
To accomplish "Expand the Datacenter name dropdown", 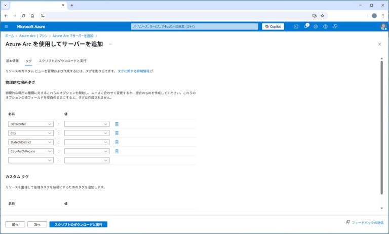I will 31,124.
